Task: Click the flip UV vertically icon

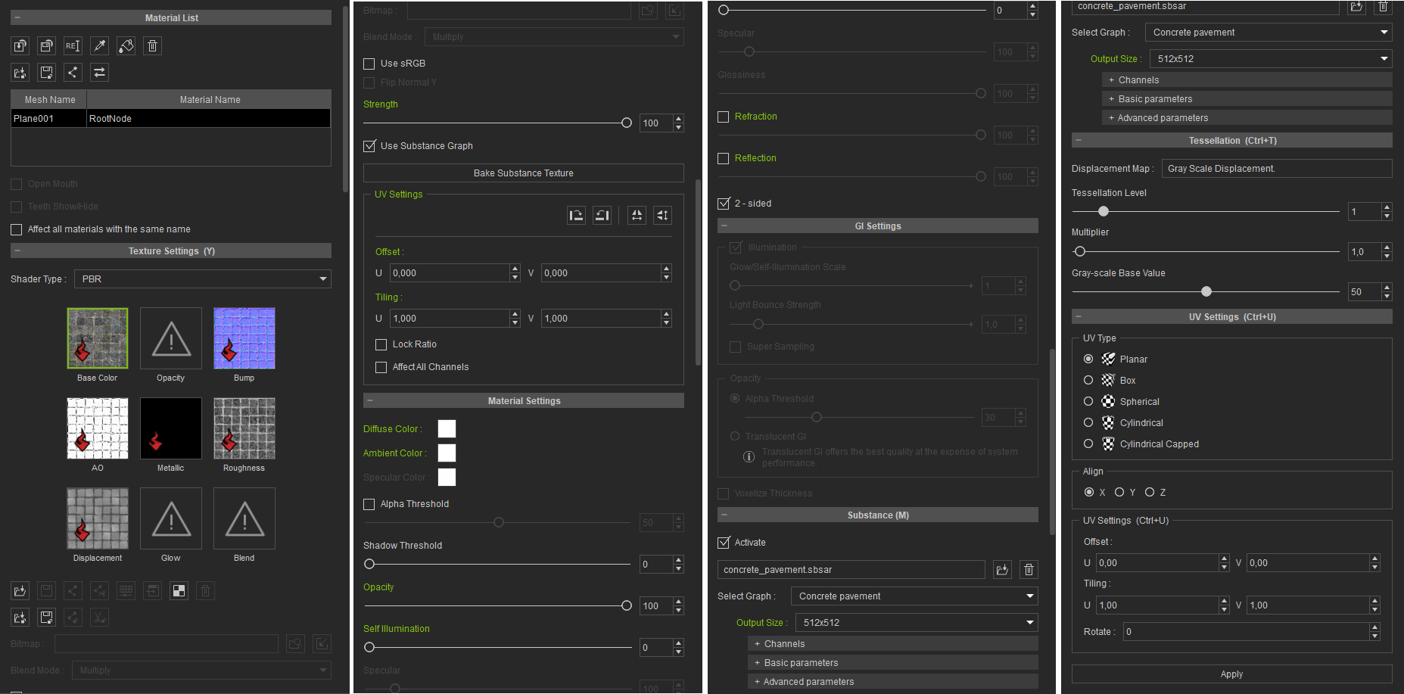Action: [x=662, y=215]
